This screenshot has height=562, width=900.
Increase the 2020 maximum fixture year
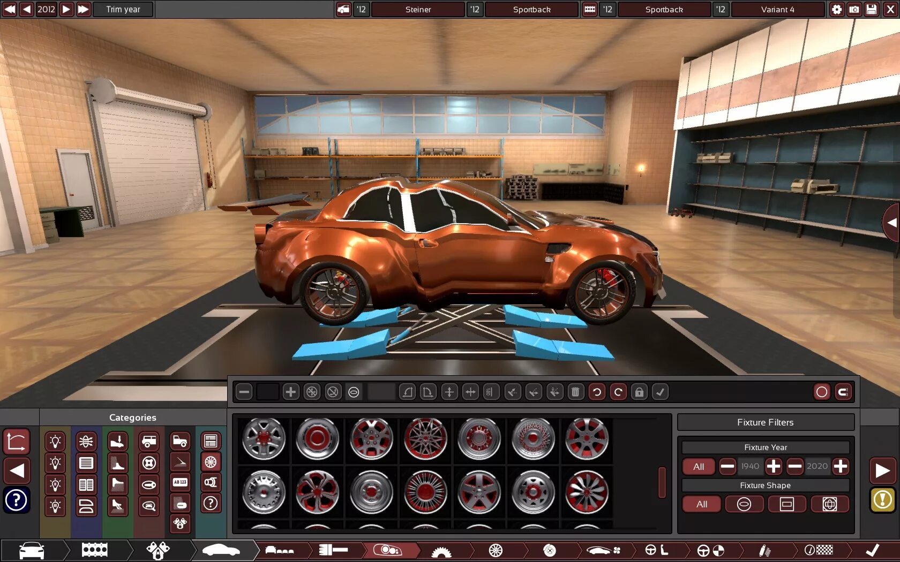(841, 467)
